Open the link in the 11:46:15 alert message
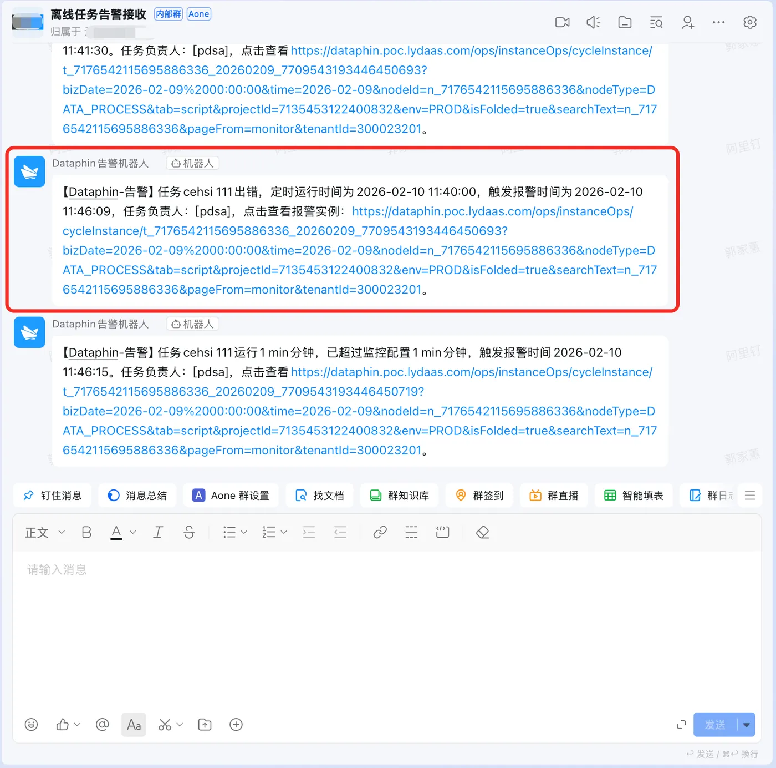 click(x=360, y=411)
